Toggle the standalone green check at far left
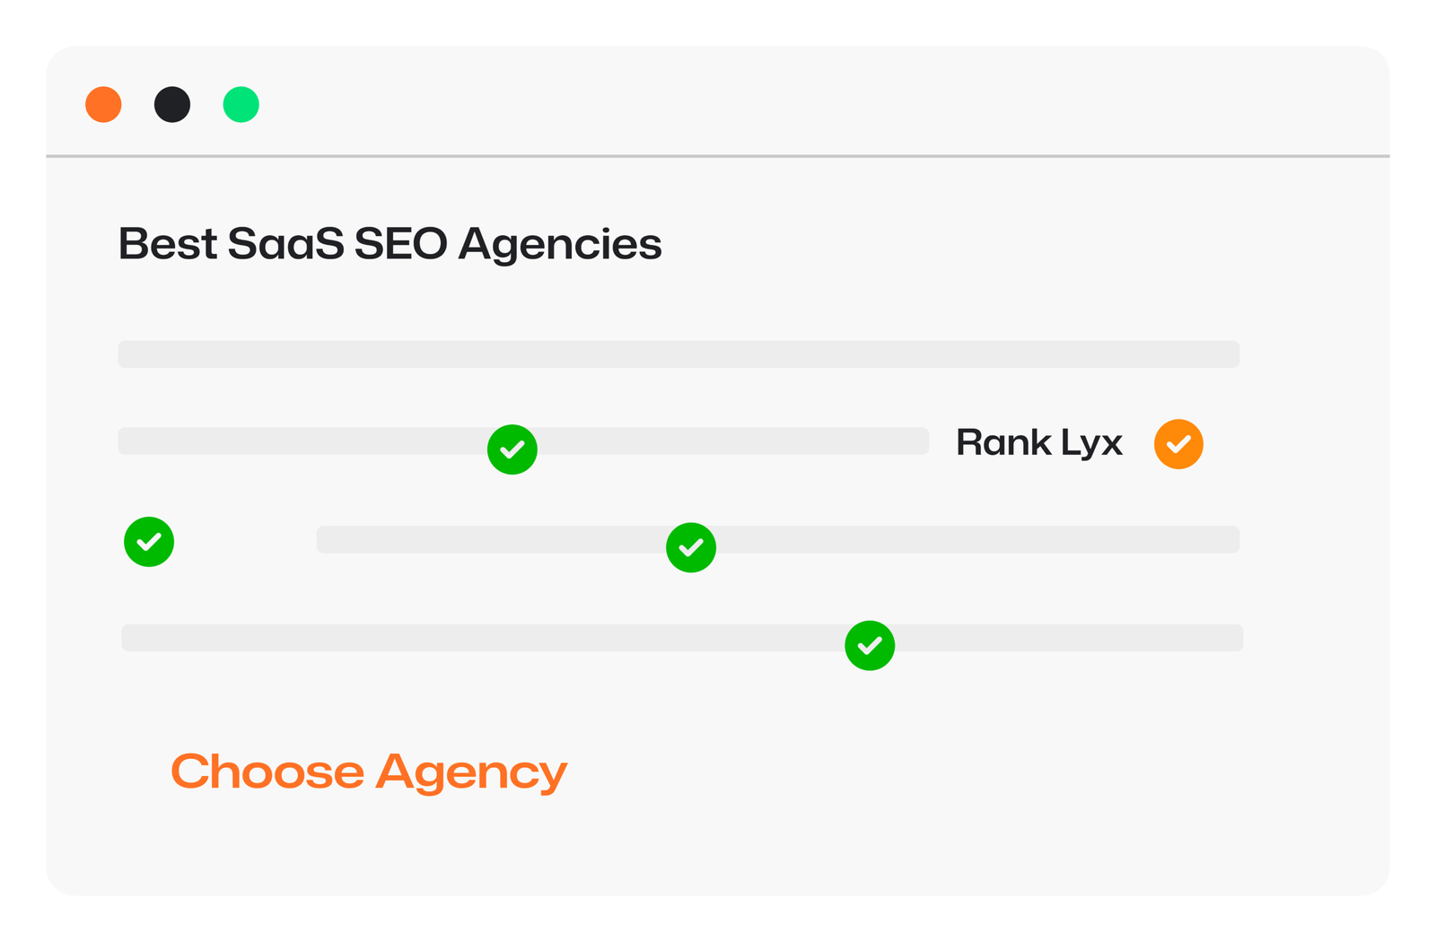This screenshot has width=1436, height=942. 149,542
